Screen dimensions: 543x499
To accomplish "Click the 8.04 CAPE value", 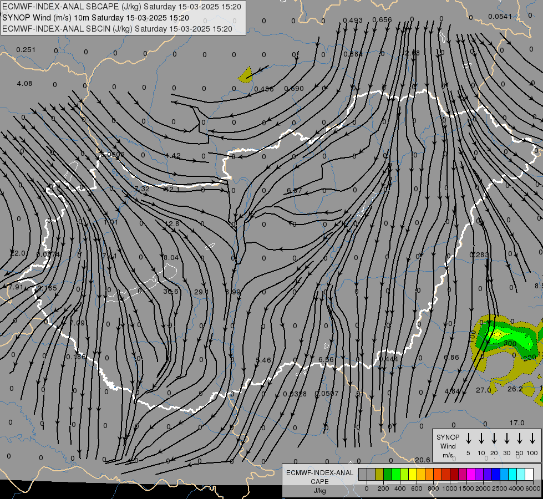I will click(171, 257).
